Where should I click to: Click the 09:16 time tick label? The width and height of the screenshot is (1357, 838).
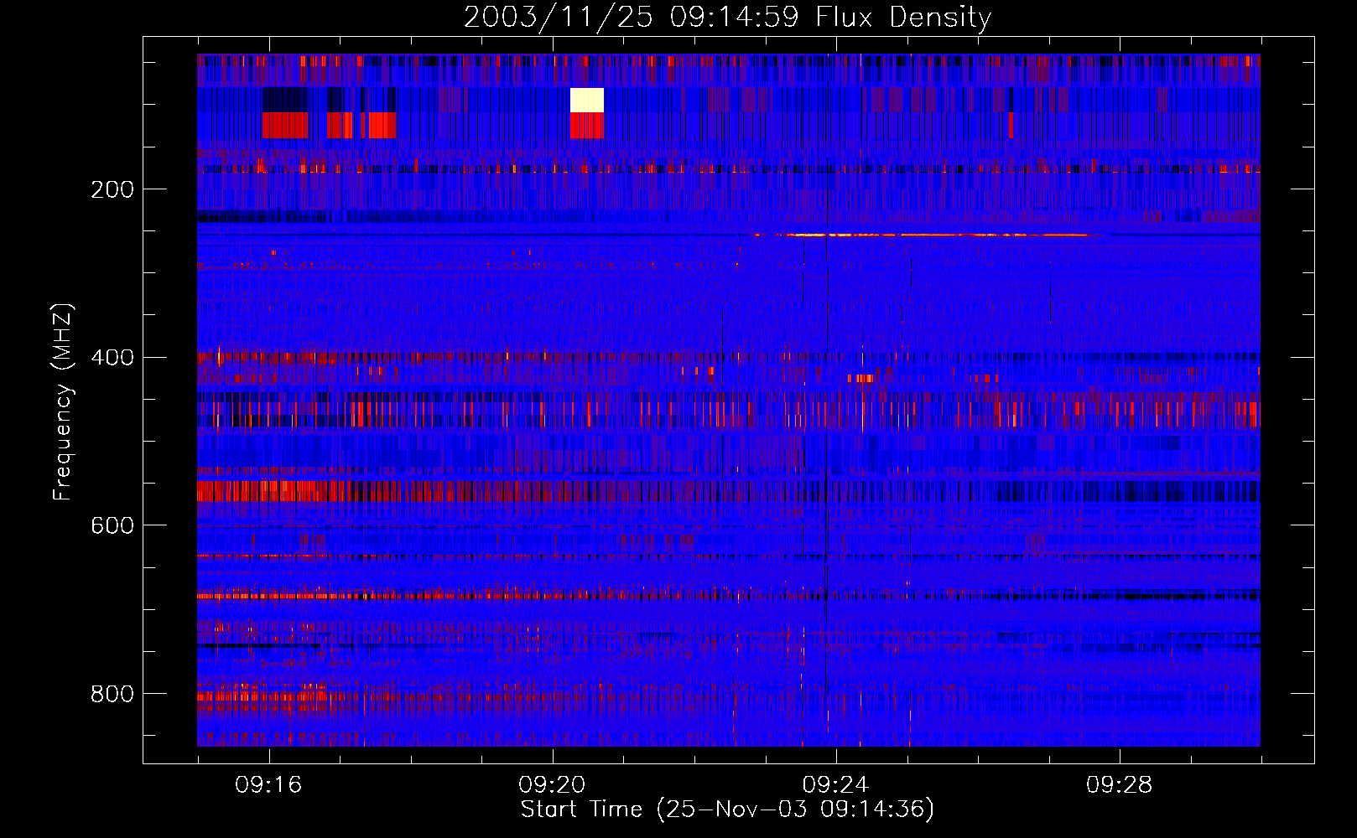click(268, 785)
